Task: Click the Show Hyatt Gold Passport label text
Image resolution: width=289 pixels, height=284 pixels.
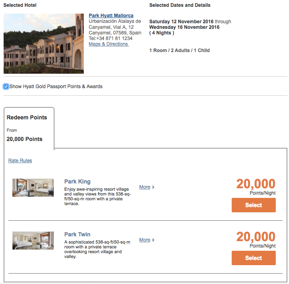Action: click(x=56, y=87)
